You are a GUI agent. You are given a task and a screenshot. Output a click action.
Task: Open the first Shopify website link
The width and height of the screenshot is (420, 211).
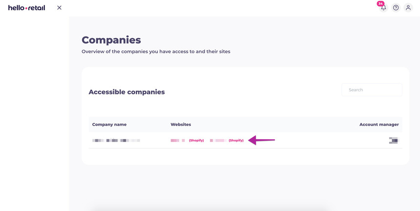click(196, 140)
